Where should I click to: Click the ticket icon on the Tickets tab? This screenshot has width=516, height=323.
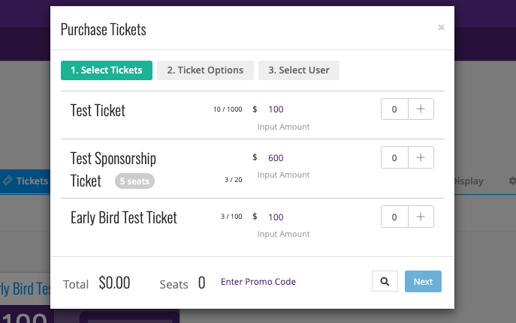click(8, 181)
